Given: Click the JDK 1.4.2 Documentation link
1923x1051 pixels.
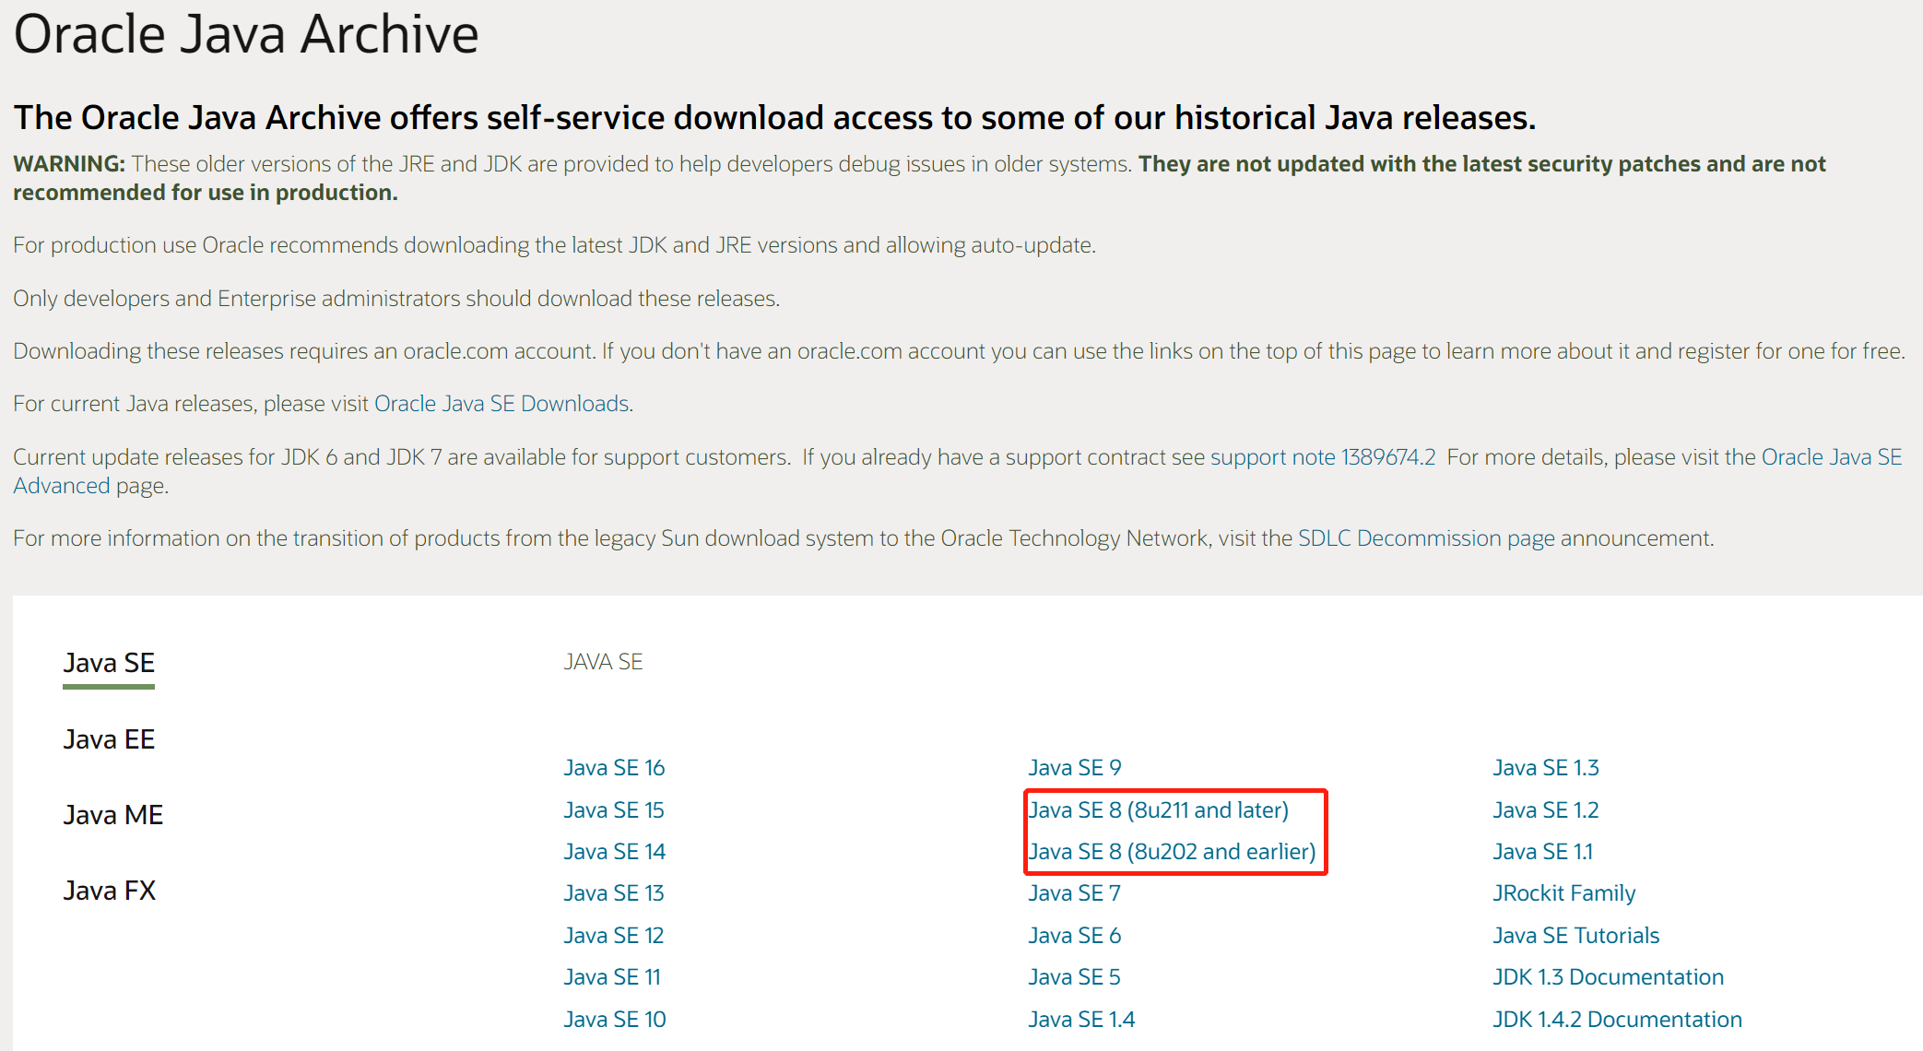Looking at the screenshot, I should click(1617, 1020).
